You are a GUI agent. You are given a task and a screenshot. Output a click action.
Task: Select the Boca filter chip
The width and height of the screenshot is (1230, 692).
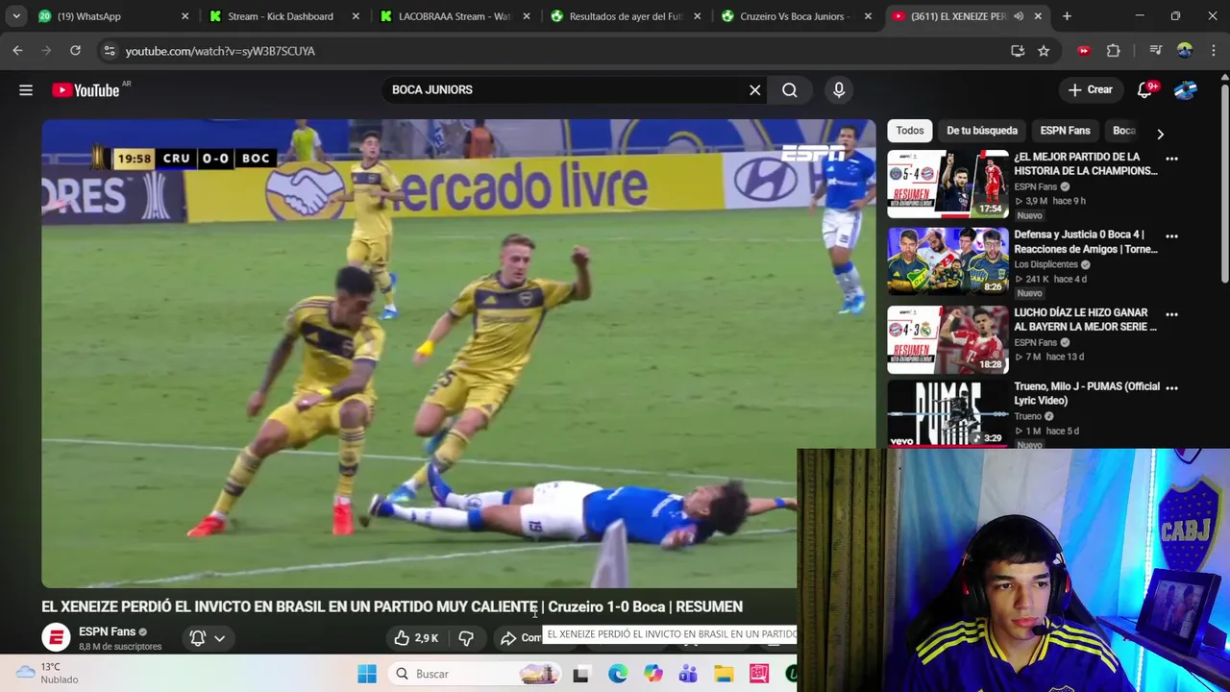[x=1124, y=131]
